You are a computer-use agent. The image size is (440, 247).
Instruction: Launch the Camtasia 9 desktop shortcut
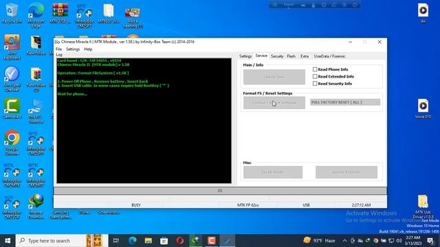tap(12, 108)
